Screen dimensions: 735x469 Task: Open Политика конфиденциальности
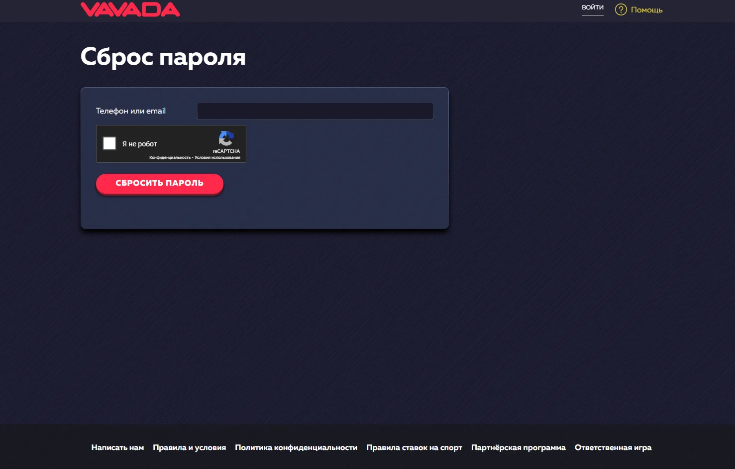click(x=297, y=447)
